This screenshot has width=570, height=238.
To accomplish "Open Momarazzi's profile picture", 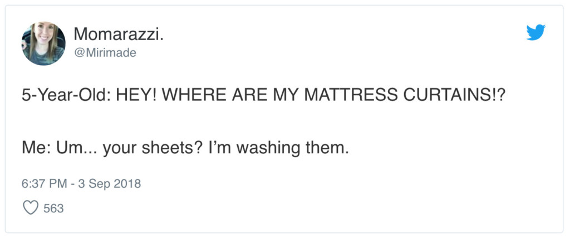I will pos(43,43).
